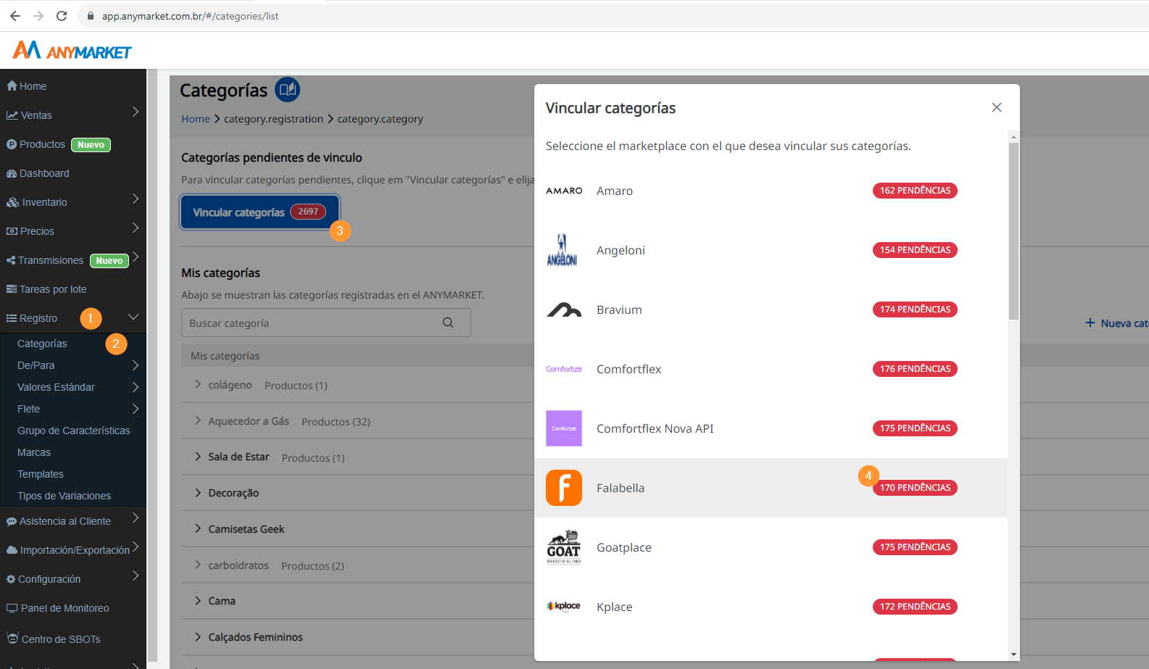
Task: Click the ANYMARKET logo
Action: point(72,50)
